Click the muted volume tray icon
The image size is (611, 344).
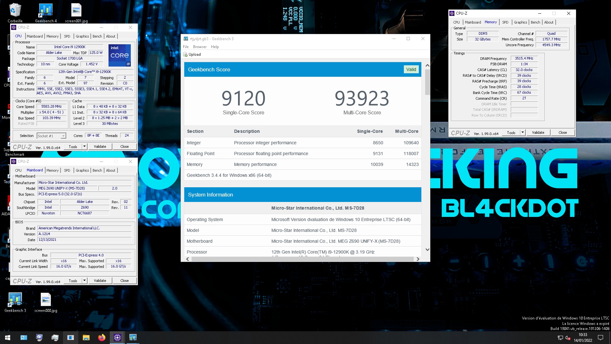568,338
